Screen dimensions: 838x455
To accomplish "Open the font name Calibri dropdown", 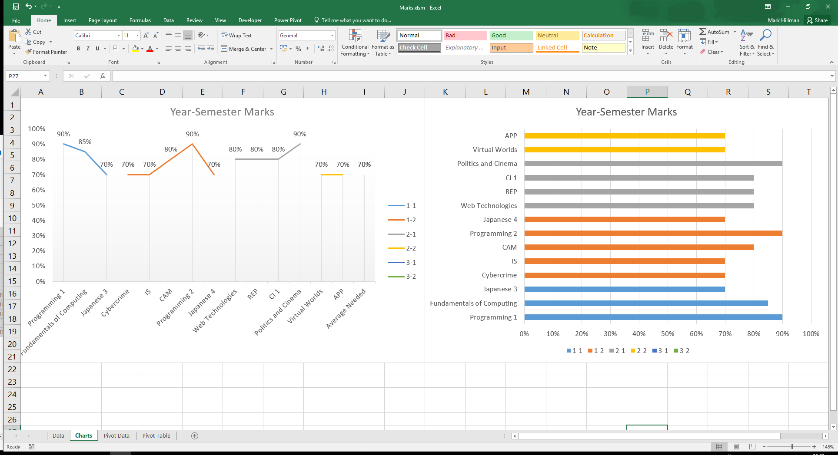I will 119,35.
